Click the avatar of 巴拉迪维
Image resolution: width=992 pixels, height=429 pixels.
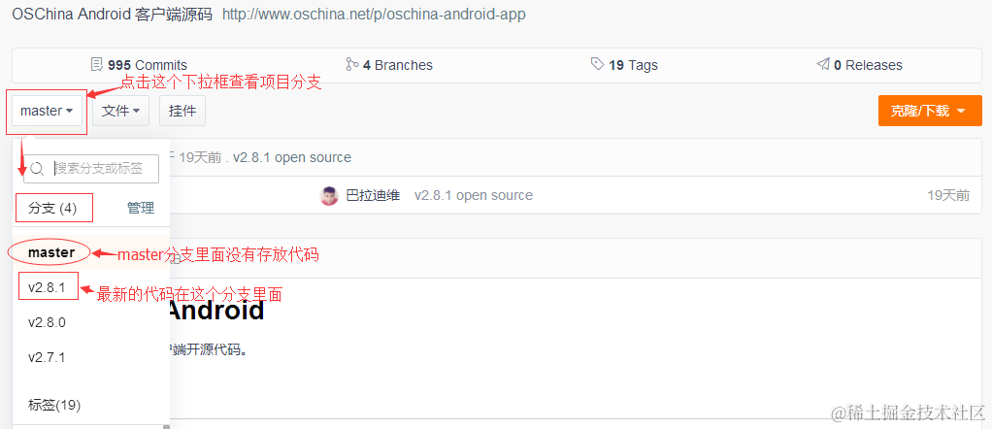point(330,196)
